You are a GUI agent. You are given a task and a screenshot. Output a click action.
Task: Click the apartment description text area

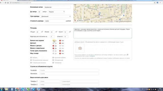[x=103, y=33]
